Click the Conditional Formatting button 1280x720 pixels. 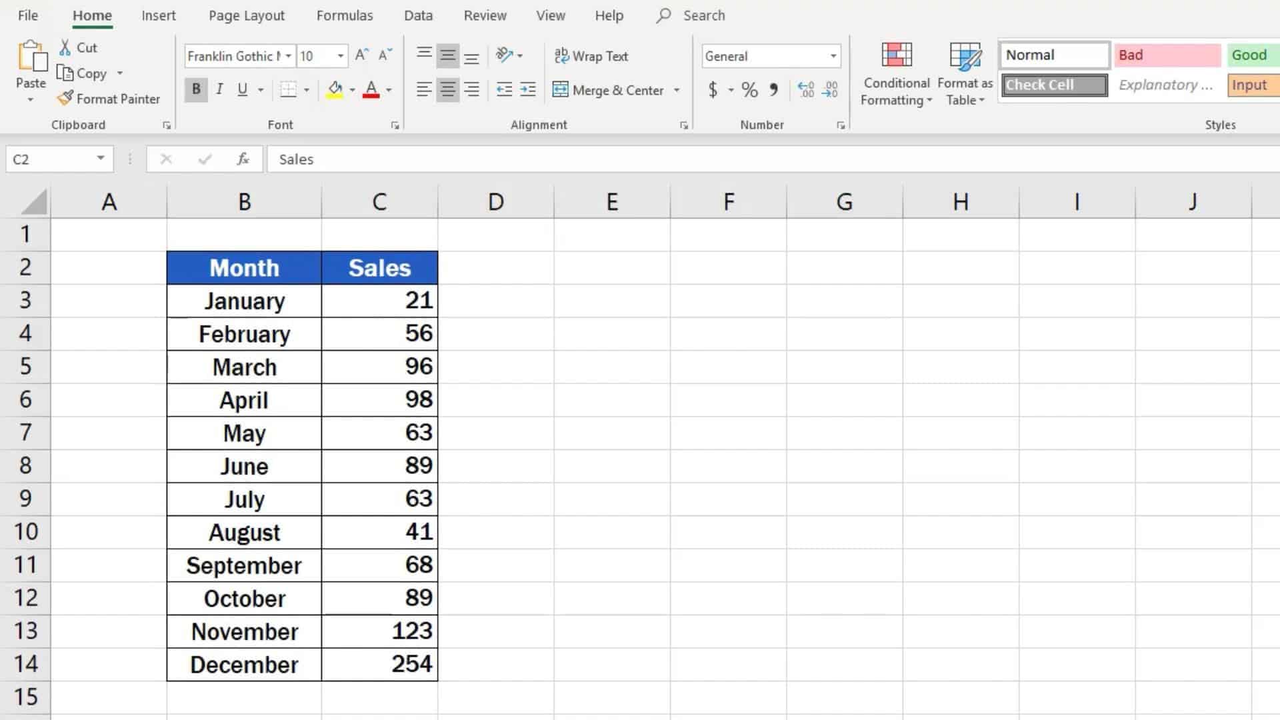(895, 73)
